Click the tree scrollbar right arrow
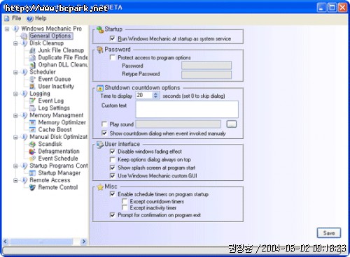 (84, 242)
